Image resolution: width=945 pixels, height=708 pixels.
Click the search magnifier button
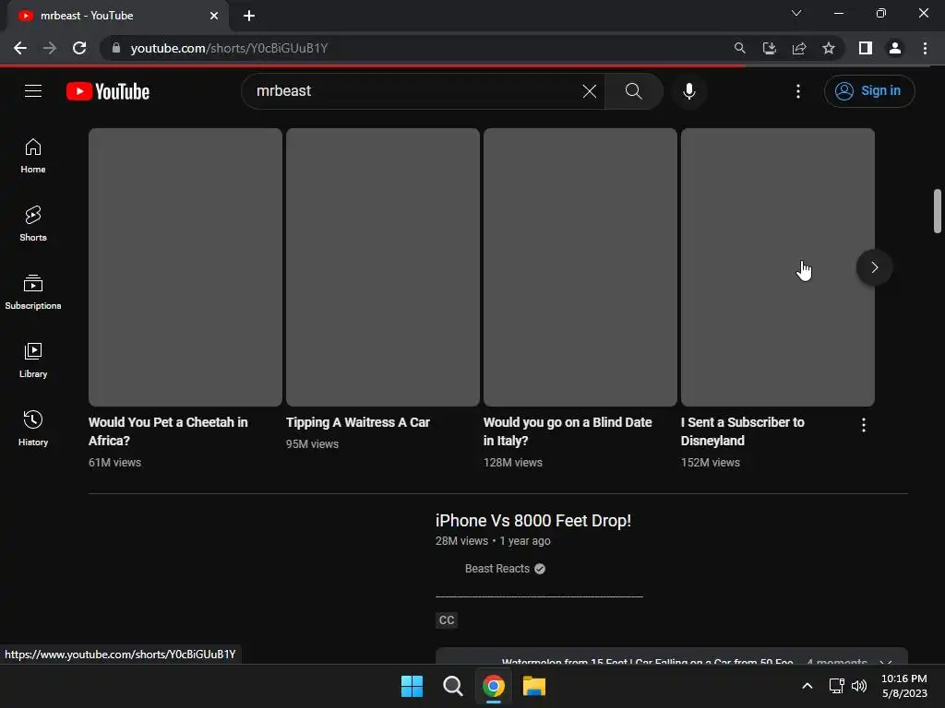(x=633, y=91)
